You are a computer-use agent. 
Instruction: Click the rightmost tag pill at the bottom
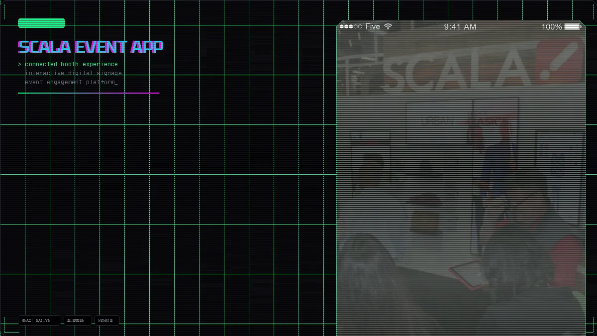pos(107,320)
